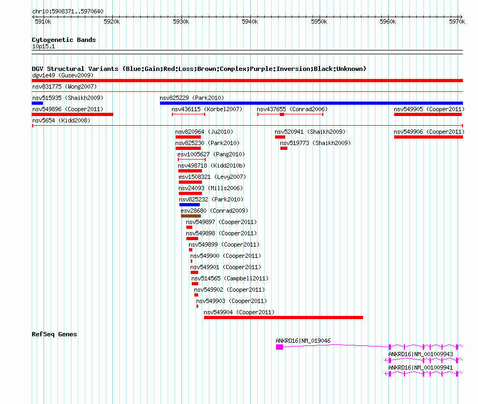Click nsv825229 (Park2010) label

pos(192,98)
